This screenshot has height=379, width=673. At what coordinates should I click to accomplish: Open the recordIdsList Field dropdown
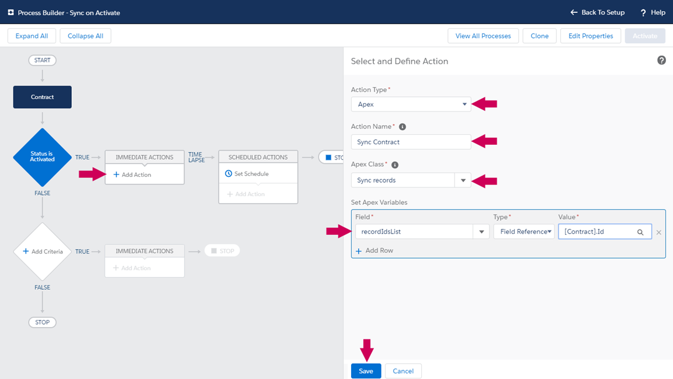(481, 232)
